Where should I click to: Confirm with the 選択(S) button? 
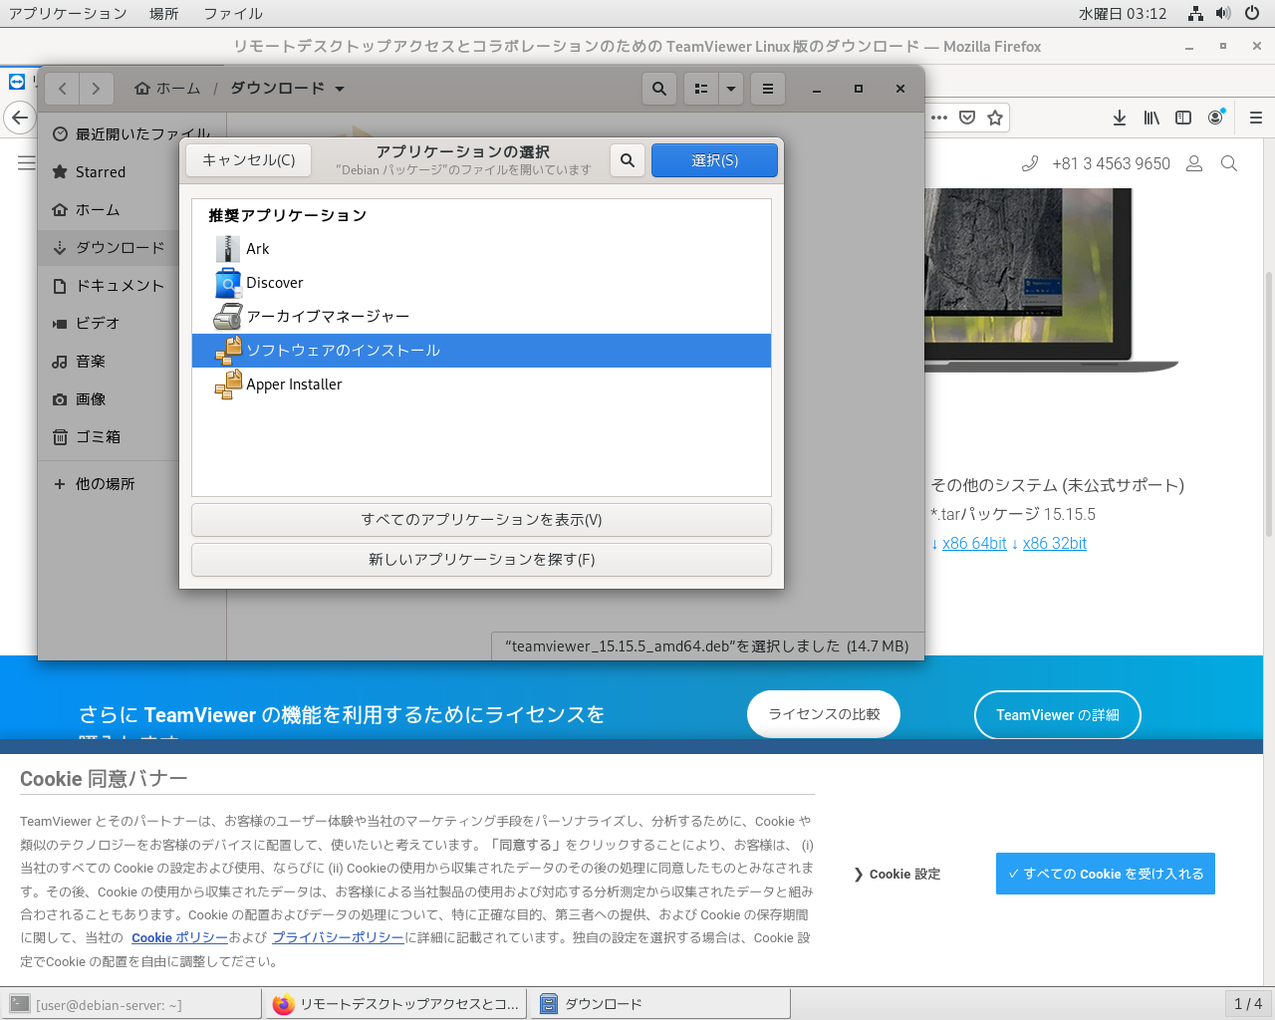click(714, 160)
